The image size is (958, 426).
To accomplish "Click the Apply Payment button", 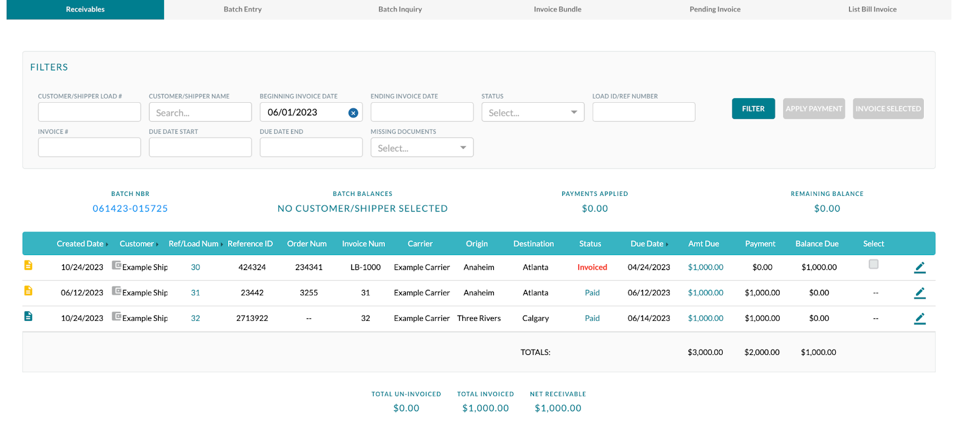I will click(x=814, y=109).
